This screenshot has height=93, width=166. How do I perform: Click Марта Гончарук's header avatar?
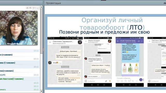click(x=109, y=41)
